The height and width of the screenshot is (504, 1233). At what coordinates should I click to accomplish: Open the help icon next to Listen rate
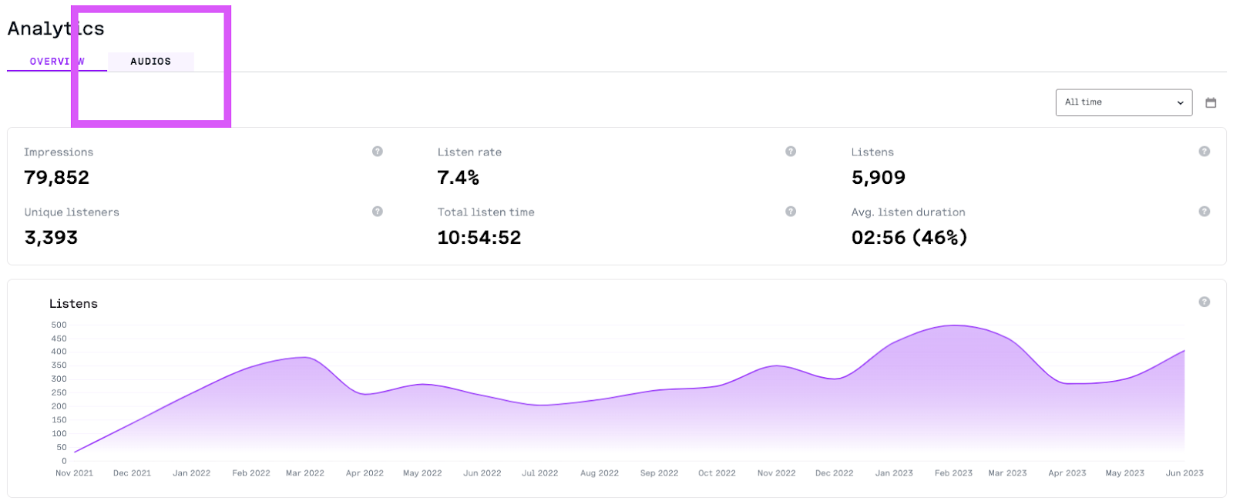[x=791, y=152]
